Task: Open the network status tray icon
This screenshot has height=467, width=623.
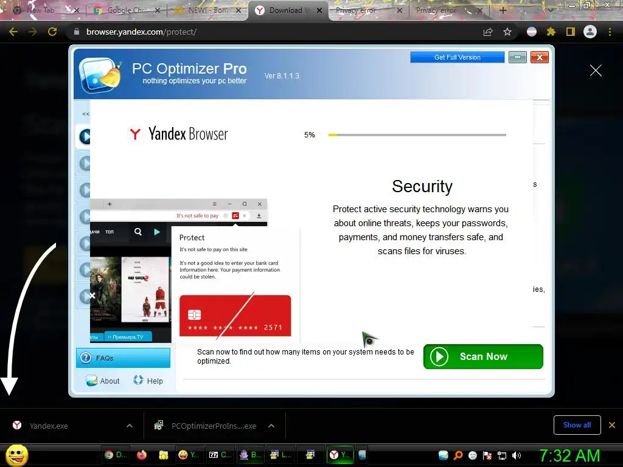Action: 502,455
